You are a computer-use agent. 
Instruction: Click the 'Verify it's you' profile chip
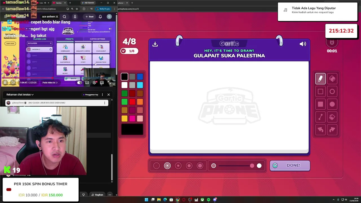(x=103, y=9)
